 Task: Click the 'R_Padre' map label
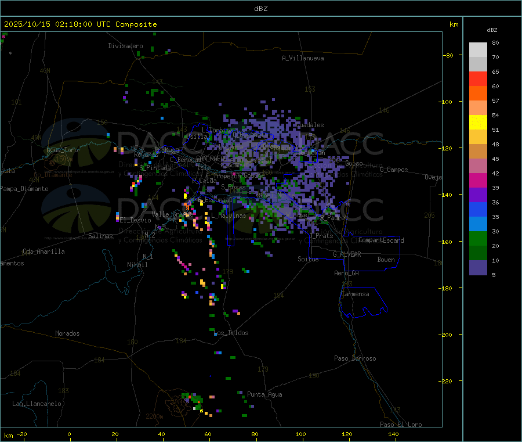click(332, 218)
